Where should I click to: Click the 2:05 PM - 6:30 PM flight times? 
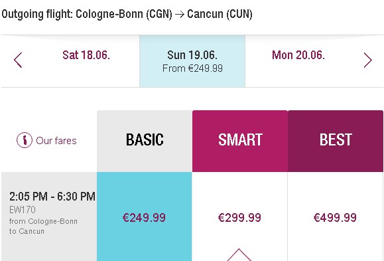click(52, 197)
